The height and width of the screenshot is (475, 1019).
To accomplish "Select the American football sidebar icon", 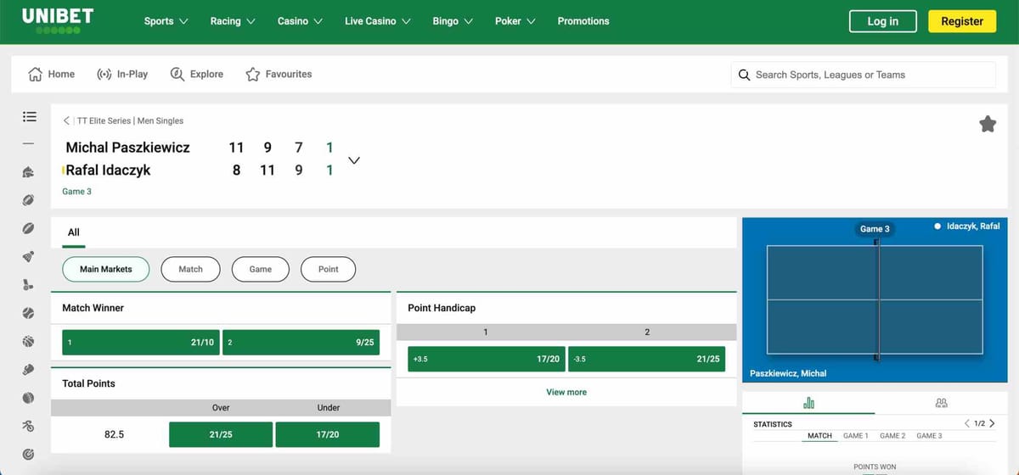I will (x=29, y=200).
